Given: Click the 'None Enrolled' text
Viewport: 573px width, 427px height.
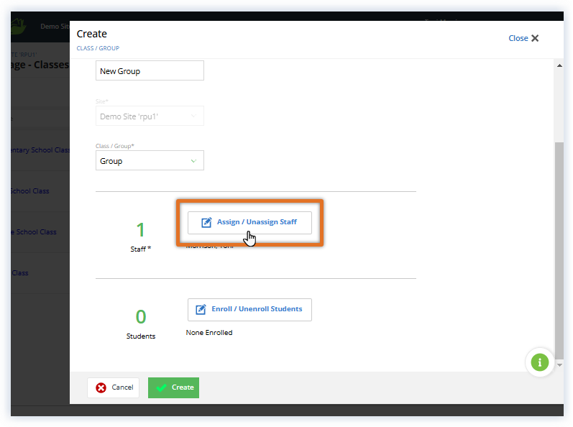Looking at the screenshot, I should (209, 332).
